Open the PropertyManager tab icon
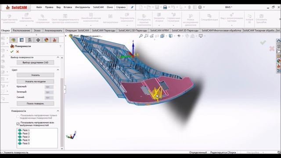The height and width of the screenshot is (158, 281). point(22,40)
